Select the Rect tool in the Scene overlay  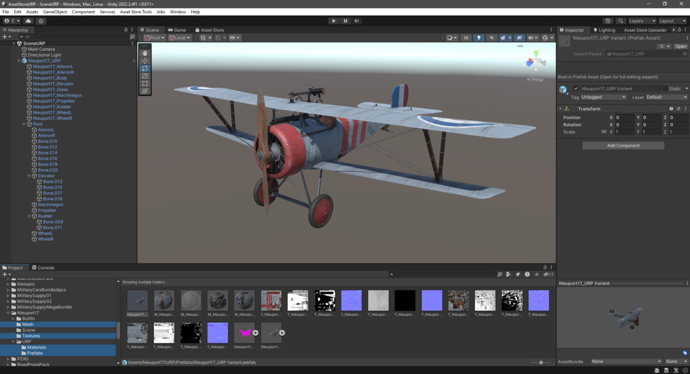point(145,82)
